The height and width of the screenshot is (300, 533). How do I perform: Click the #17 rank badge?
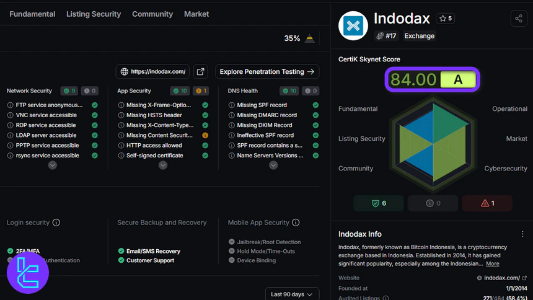point(387,36)
